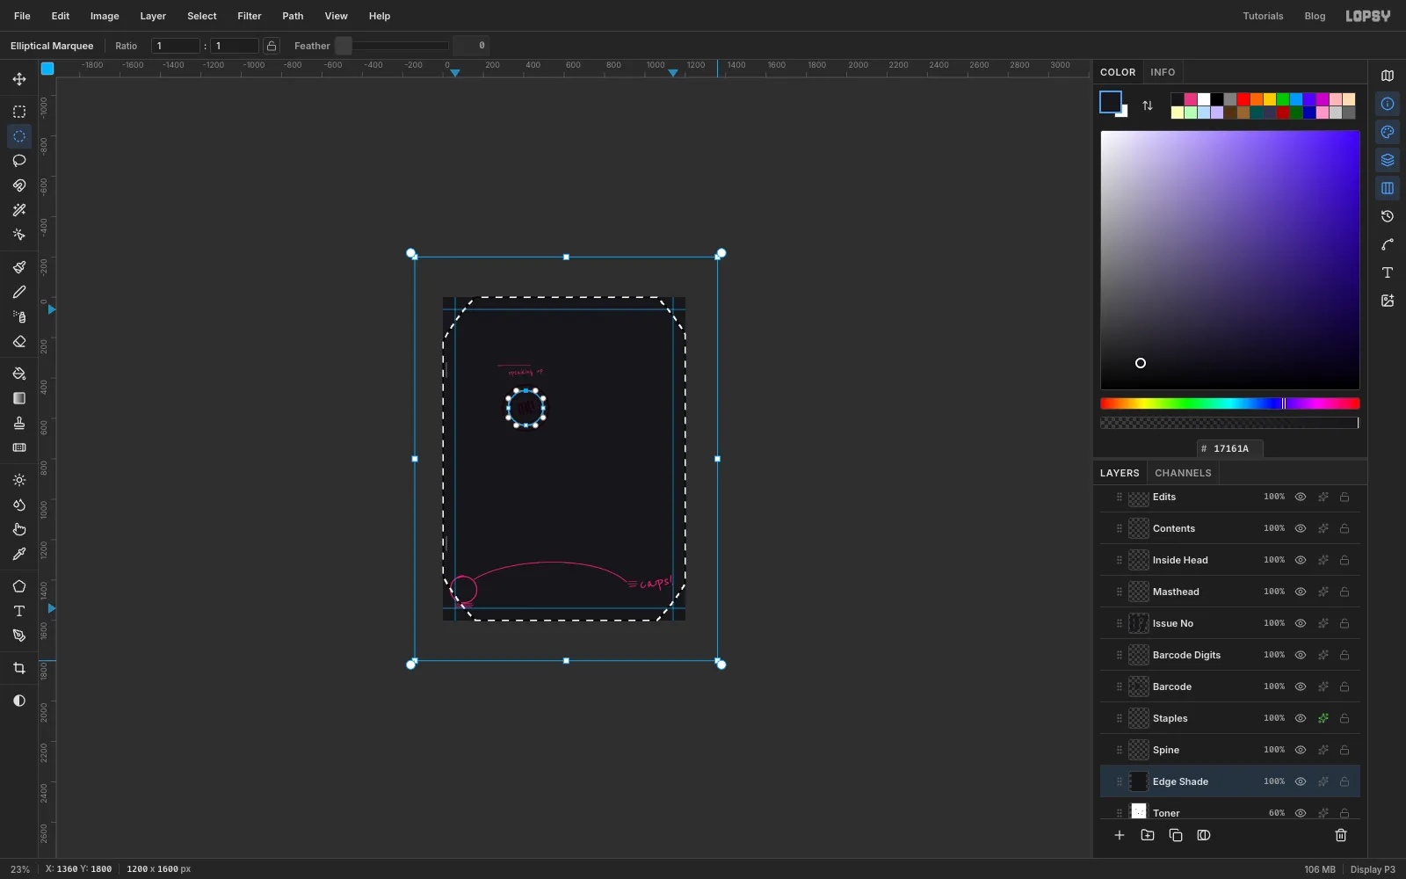Open the Blog link
Screen dimensions: 1406x879
(1315, 16)
